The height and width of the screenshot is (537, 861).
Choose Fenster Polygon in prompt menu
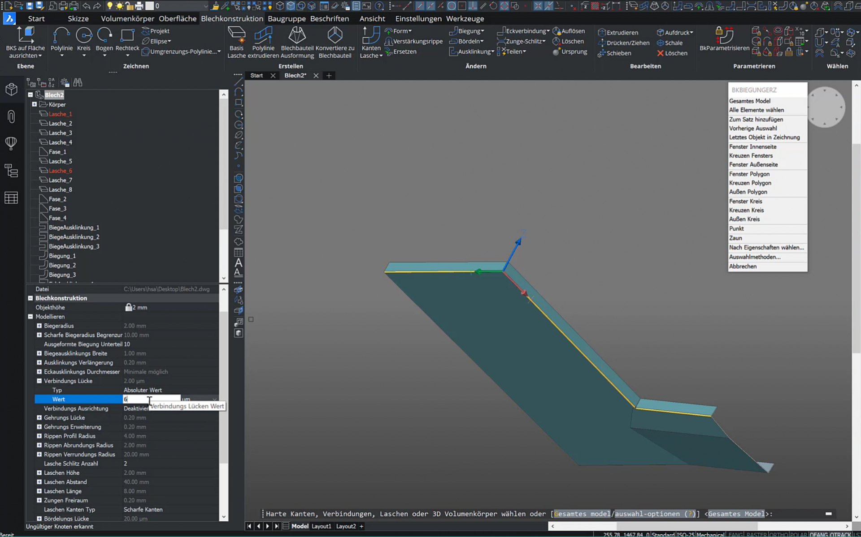767,174
